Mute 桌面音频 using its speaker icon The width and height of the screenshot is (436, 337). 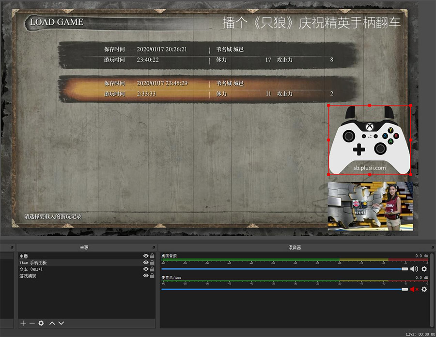tap(414, 269)
